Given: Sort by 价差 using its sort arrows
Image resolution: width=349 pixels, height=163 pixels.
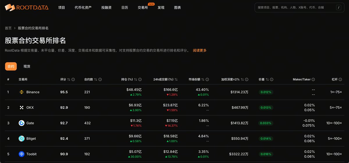Looking at the screenshot, I should [267, 79].
